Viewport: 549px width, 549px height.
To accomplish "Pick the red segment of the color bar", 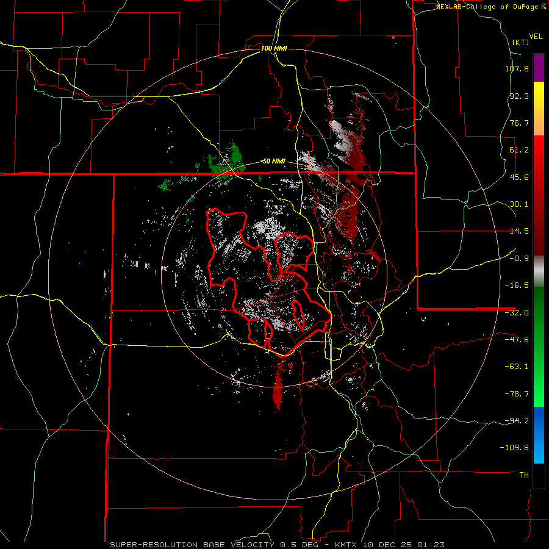I will click(x=539, y=195).
